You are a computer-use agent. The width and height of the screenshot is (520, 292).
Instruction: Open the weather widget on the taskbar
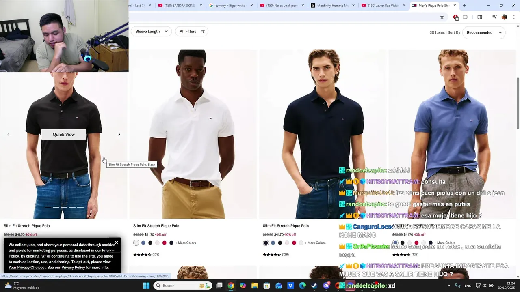(x=22, y=286)
